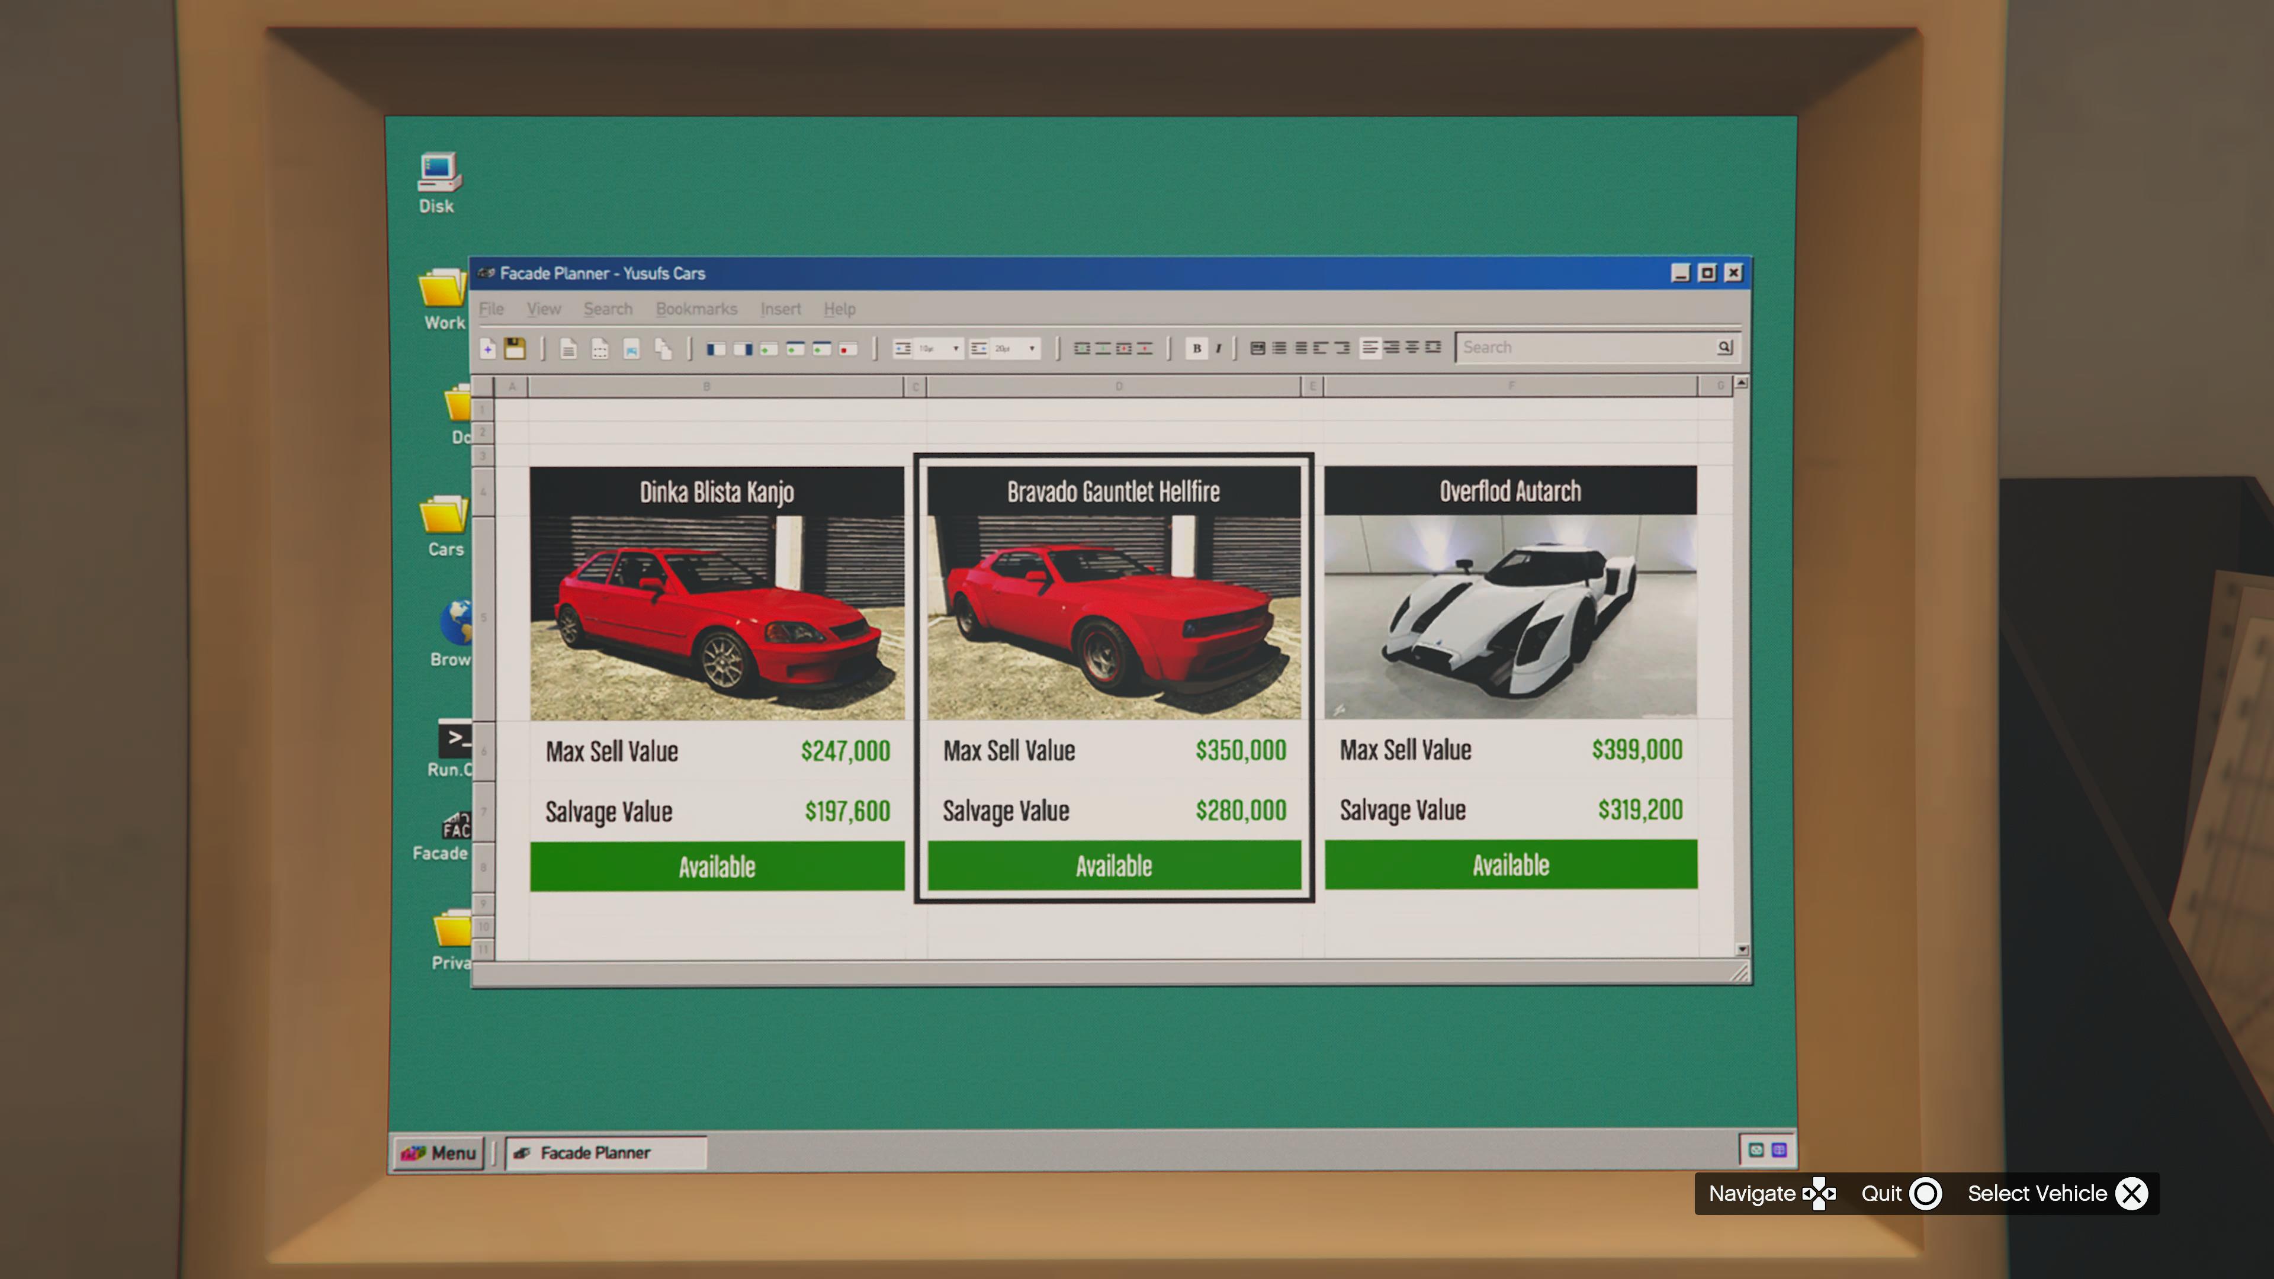The width and height of the screenshot is (2274, 1279).
Task: Click the magnifier icon in Search box
Action: (1724, 347)
